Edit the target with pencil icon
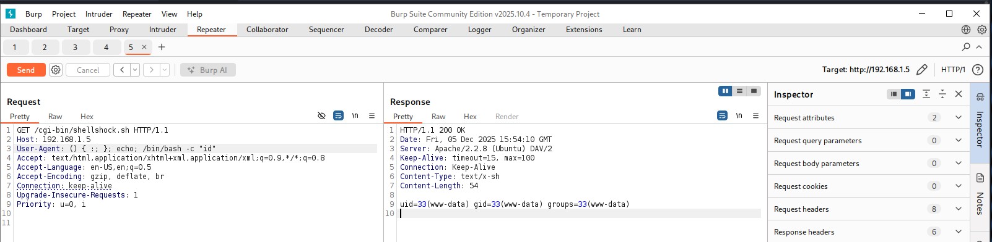Viewport: 992px width, 242px height. pyautogui.click(x=921, y=70)
